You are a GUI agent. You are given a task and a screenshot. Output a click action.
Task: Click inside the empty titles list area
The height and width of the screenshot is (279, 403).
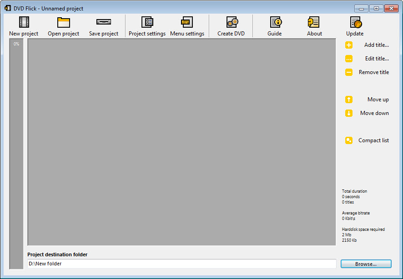click(181, 142)
